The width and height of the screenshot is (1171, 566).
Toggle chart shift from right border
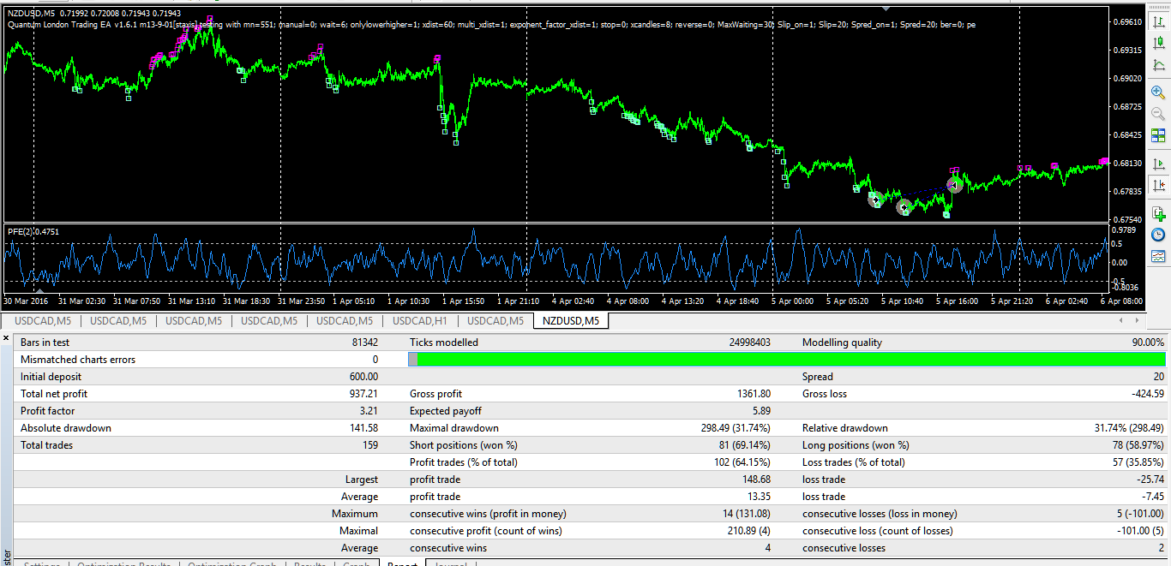(1158, 185)
